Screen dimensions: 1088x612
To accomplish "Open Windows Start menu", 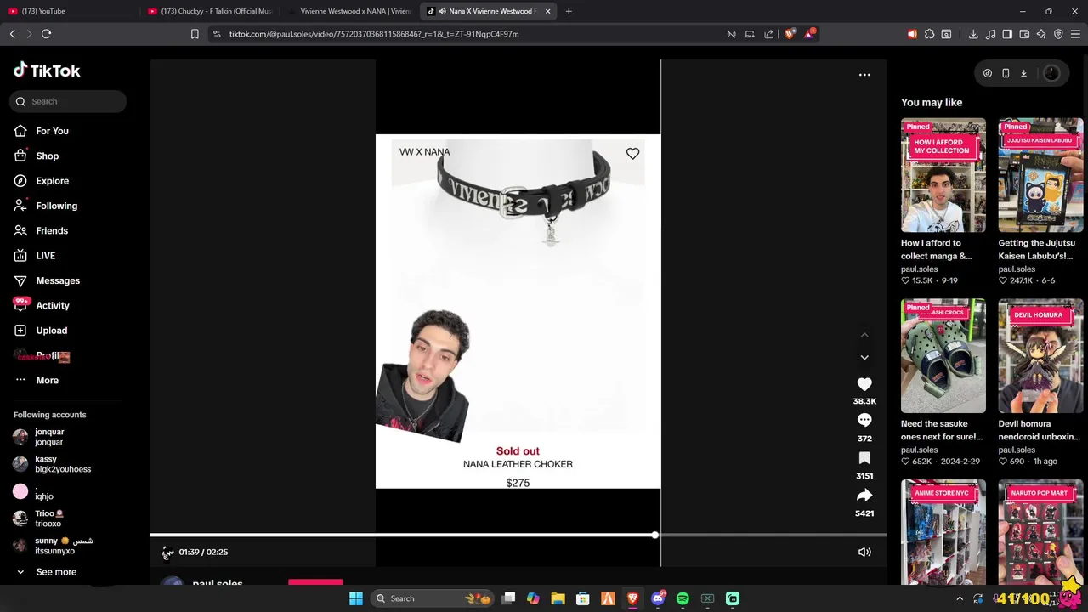I will point(356,598).
